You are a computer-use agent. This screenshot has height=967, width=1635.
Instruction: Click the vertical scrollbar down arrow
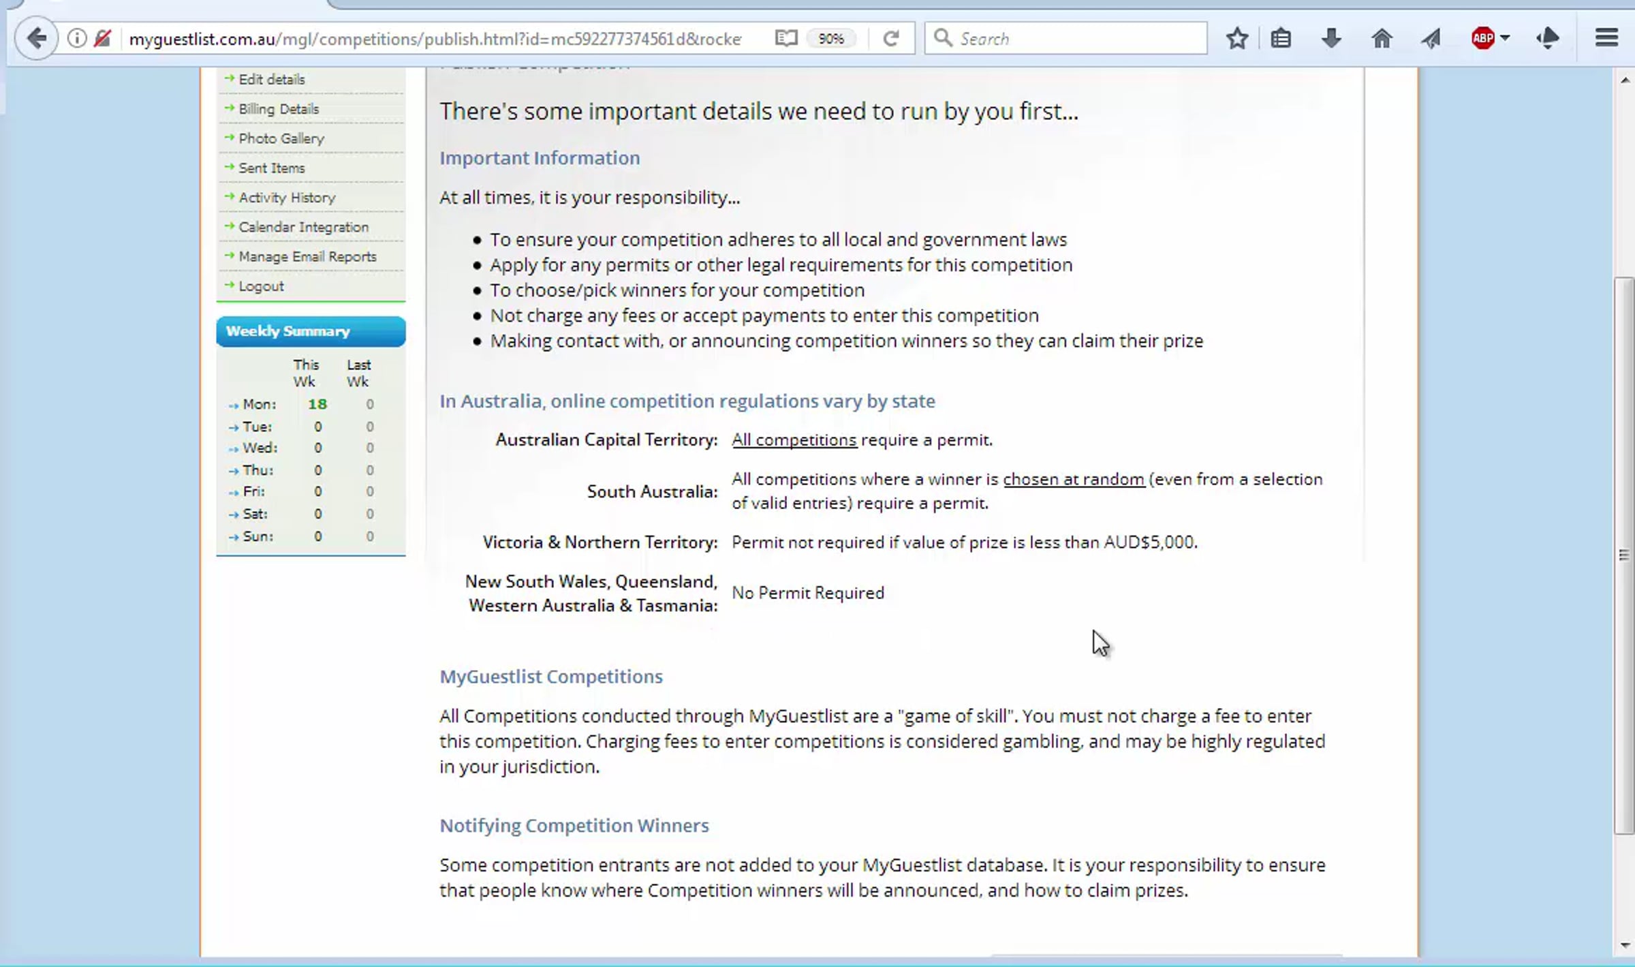coord(1625,945)
